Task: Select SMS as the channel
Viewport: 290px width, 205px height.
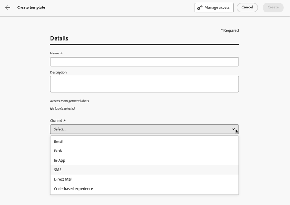Action: [x=58, y=170]
